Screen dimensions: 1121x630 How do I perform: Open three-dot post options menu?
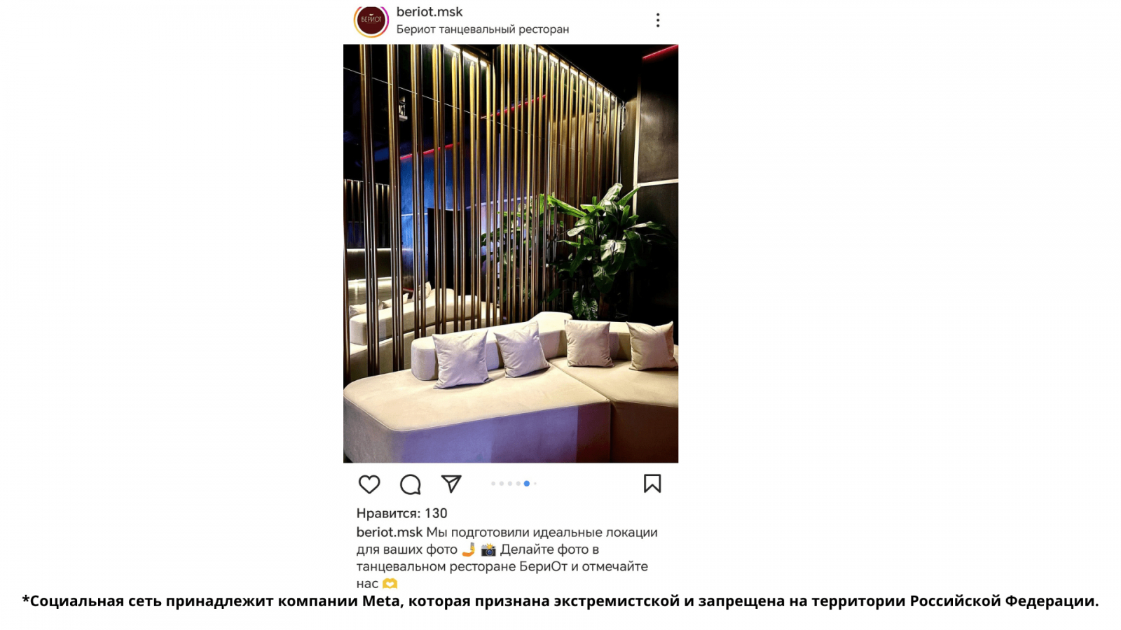pyautogui.click(x=658, y=20)
